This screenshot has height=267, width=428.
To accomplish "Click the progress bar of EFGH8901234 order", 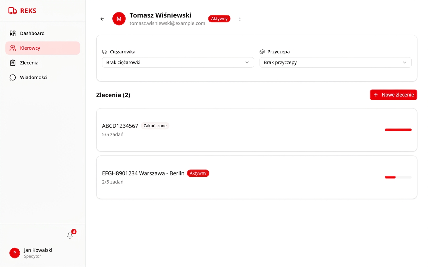I will tap(398, 177).
